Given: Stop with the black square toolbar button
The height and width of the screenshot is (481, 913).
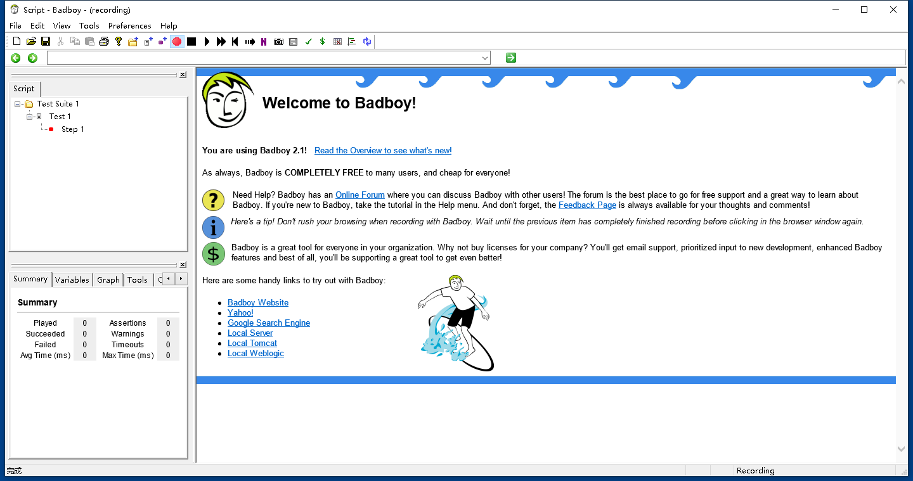Looking at the screenshot, I should [191, 42].
